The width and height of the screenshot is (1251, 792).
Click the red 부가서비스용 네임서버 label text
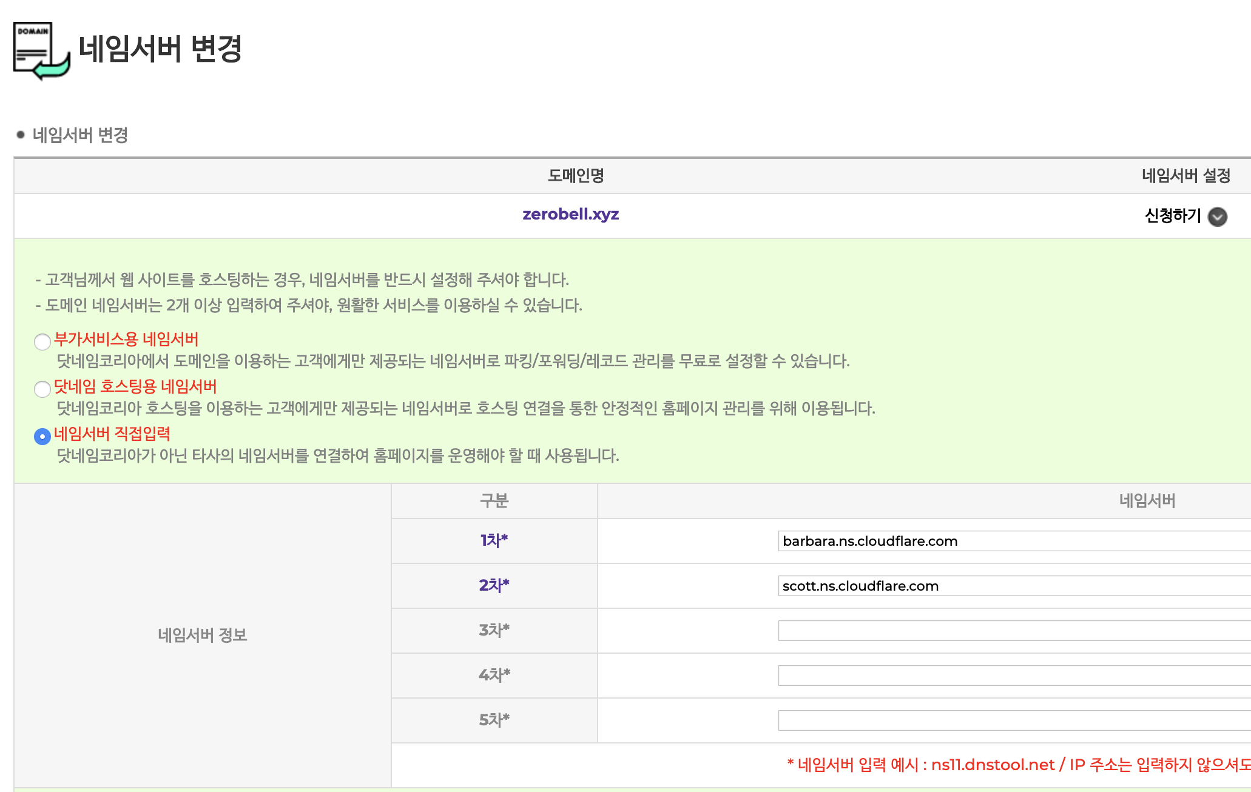[x=126, y=339]
